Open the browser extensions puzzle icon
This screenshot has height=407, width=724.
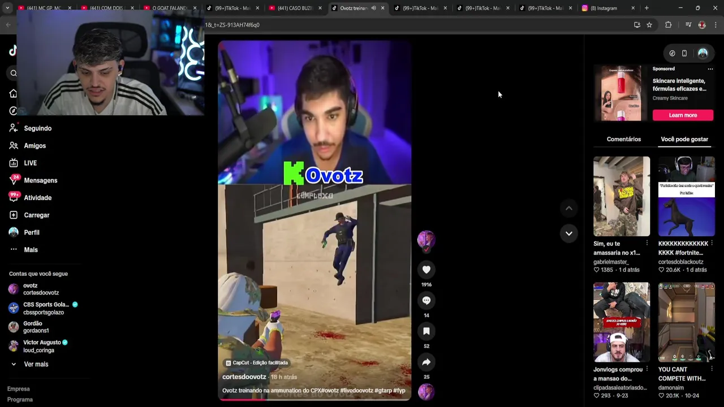[x=669, y=25]
